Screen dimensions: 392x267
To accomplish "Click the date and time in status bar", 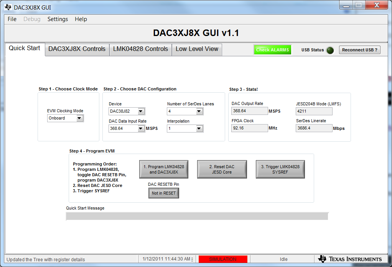I will click(166, 259).
